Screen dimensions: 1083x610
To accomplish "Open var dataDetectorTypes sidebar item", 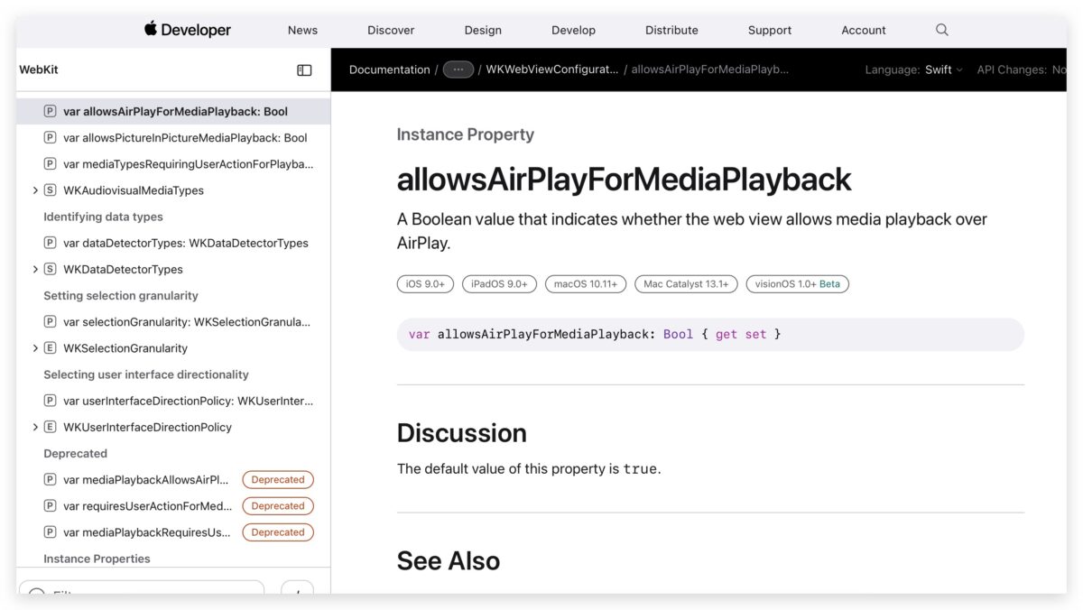I will [186, 243].
